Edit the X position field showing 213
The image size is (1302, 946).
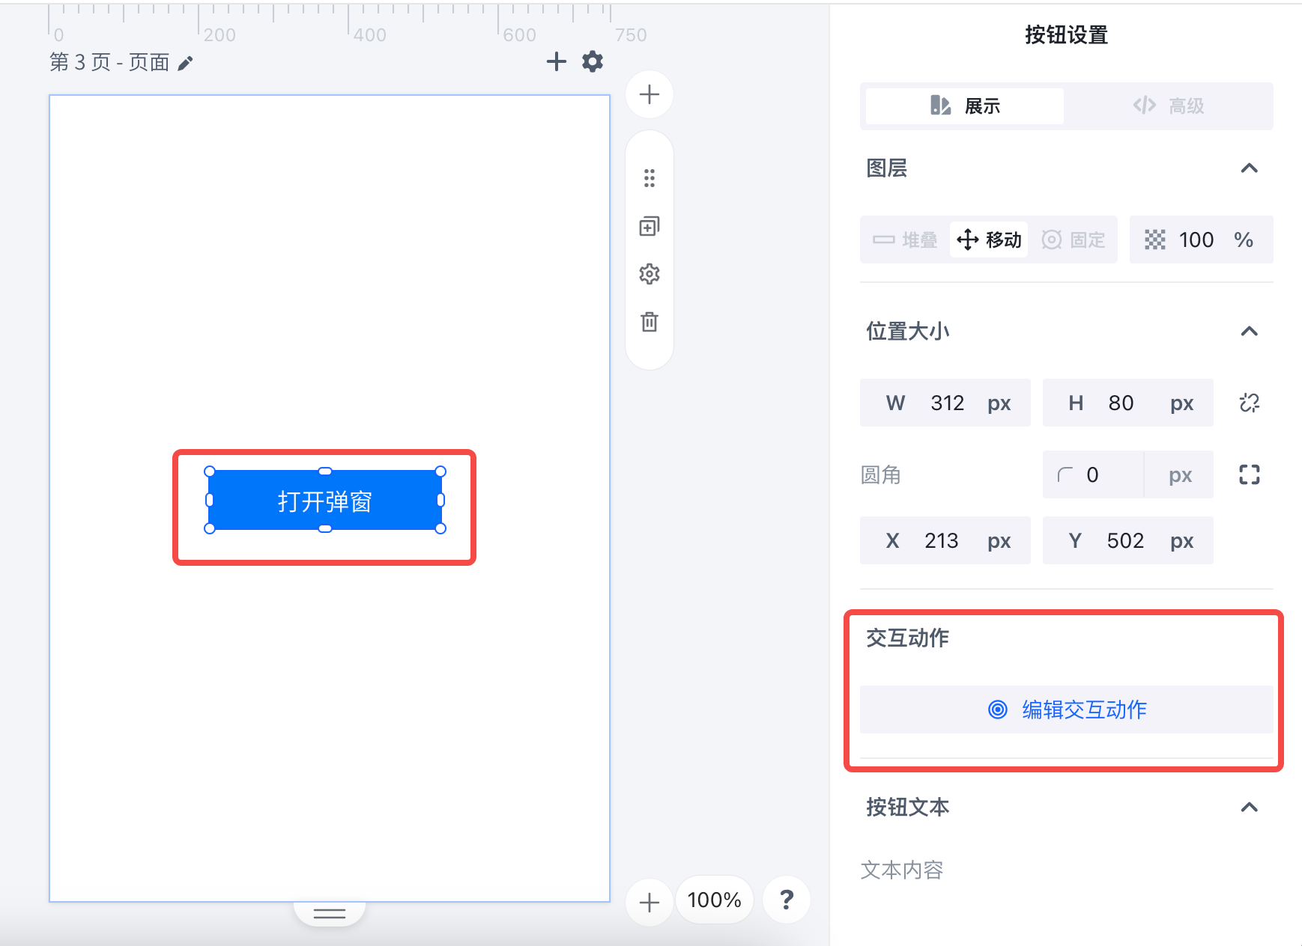(x=945, y=540)
